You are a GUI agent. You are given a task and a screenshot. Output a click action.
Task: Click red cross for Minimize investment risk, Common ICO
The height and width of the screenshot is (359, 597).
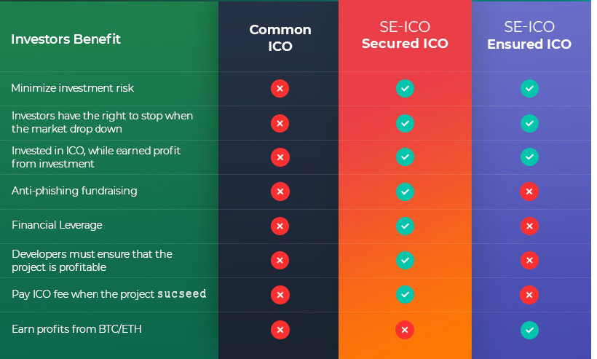tap(280, 88)
